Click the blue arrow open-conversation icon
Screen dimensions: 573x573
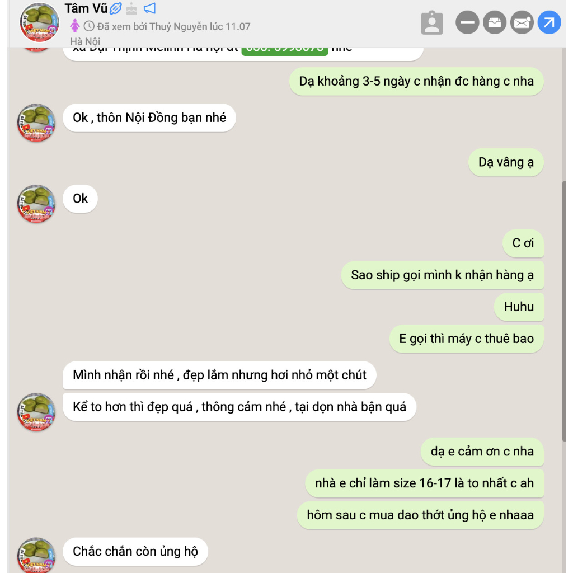click(549, 22)
